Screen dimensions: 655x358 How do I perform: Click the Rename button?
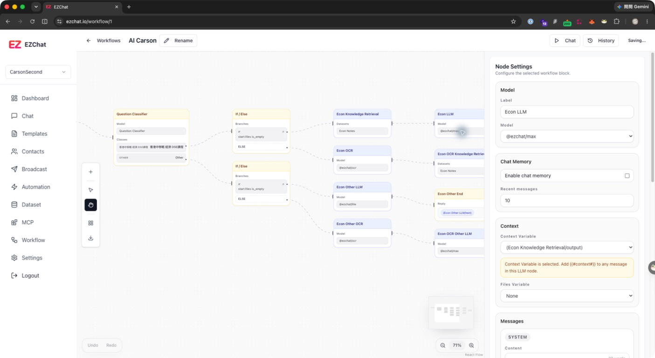coord(178,41)
